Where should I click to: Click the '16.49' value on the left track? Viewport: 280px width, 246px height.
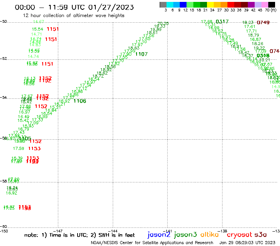(23, 117)
